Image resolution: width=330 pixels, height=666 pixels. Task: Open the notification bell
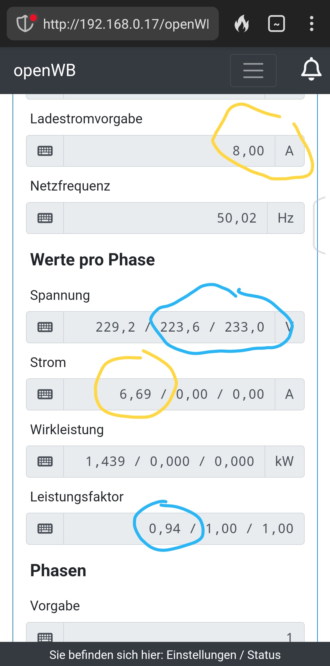tap(311, 70)
